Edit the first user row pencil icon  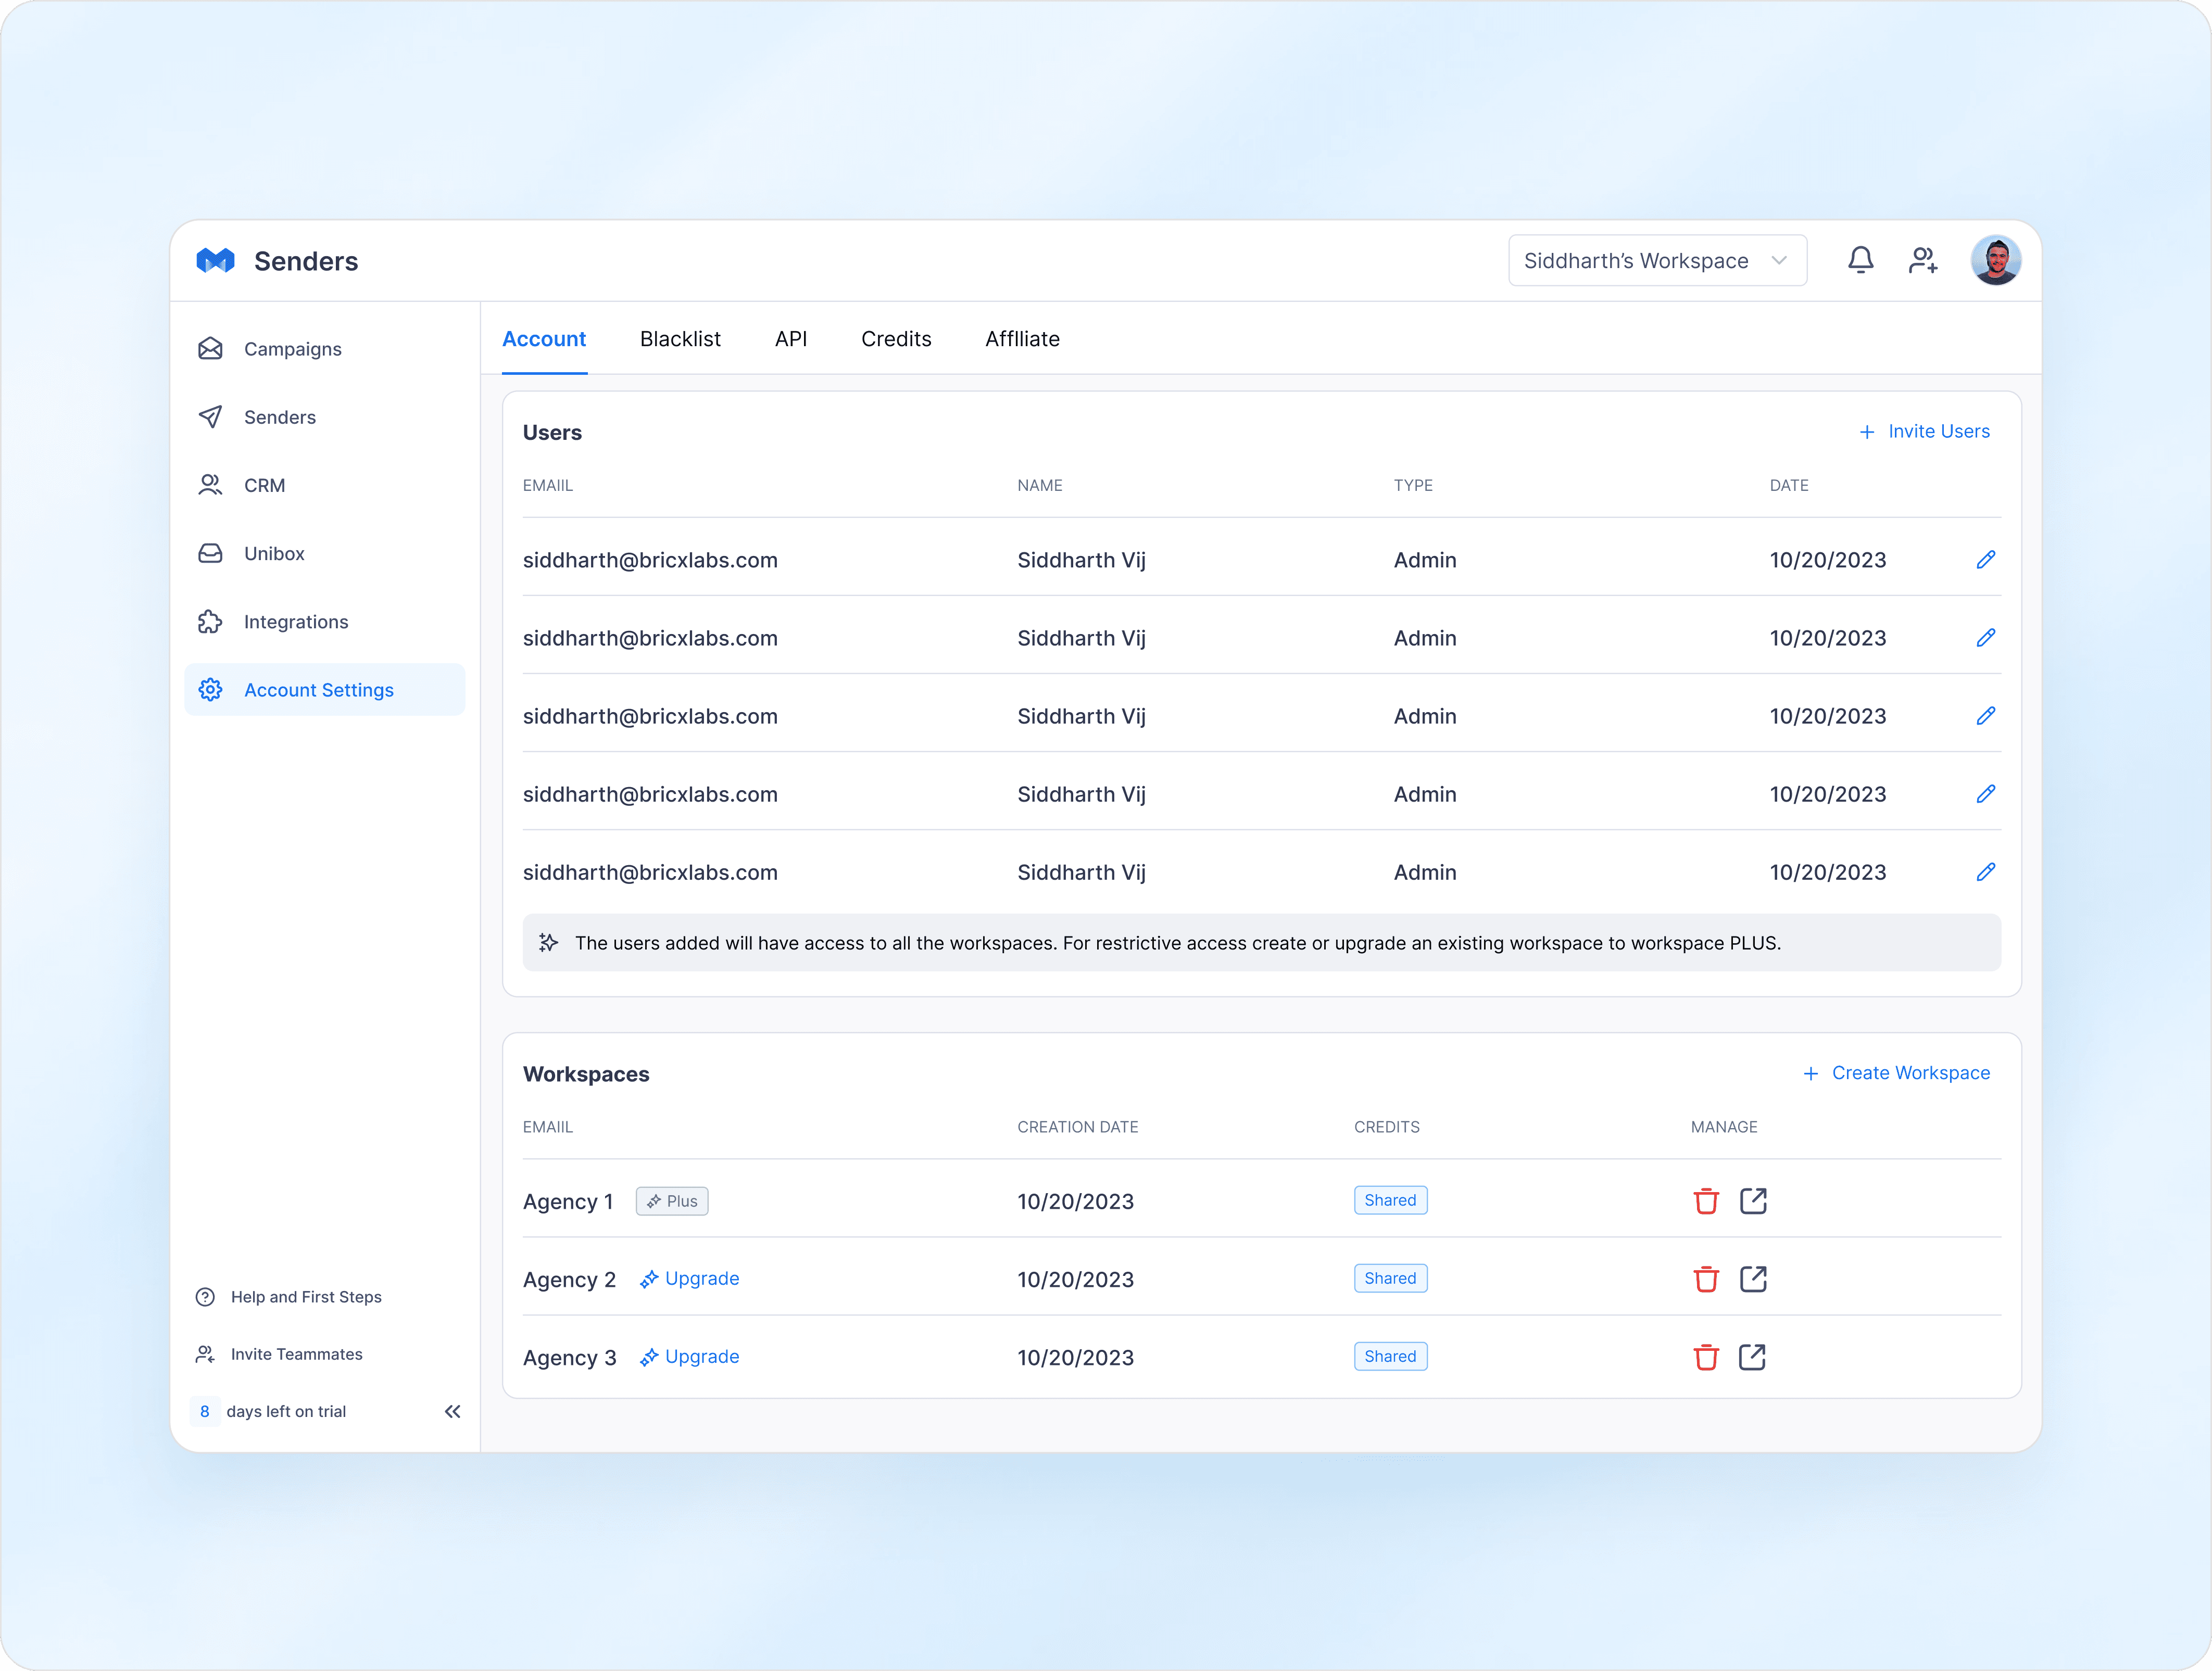(x=1985, y=560)
